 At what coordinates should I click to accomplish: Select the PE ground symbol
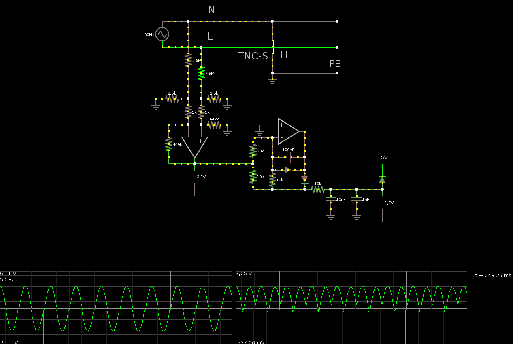272,81
